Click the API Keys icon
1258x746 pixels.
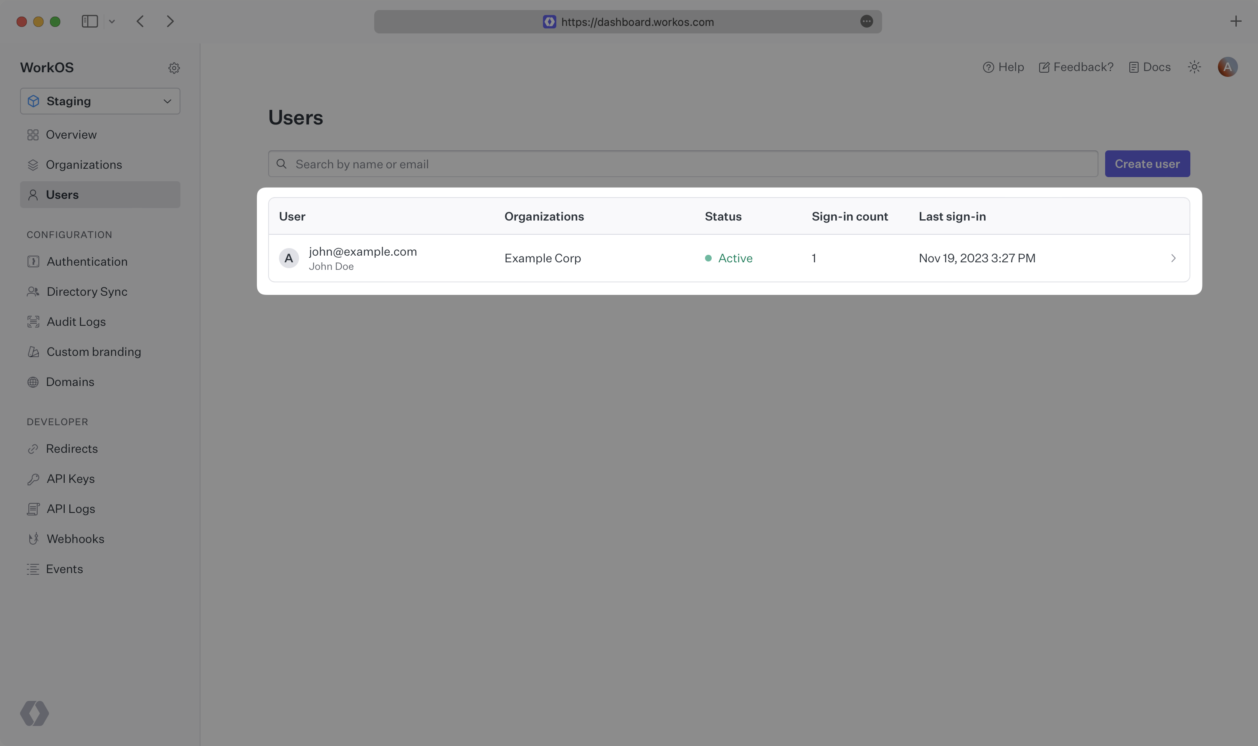coord(33,479)
